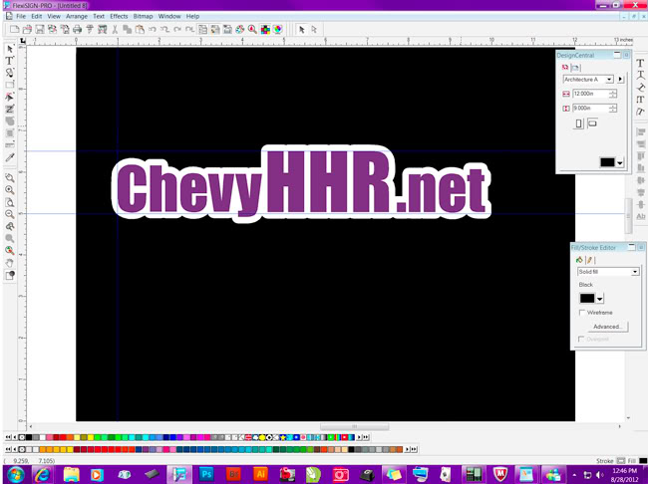Roll up the Fill/Stroke Editor panel
Viewport: 648px width, 484px height.
pyautogui.click(x=631, y=247)
